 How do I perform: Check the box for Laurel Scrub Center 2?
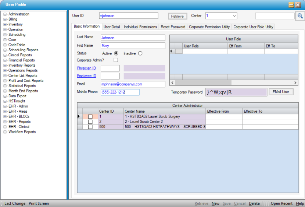pyautogui.click(x=90, y=122)
